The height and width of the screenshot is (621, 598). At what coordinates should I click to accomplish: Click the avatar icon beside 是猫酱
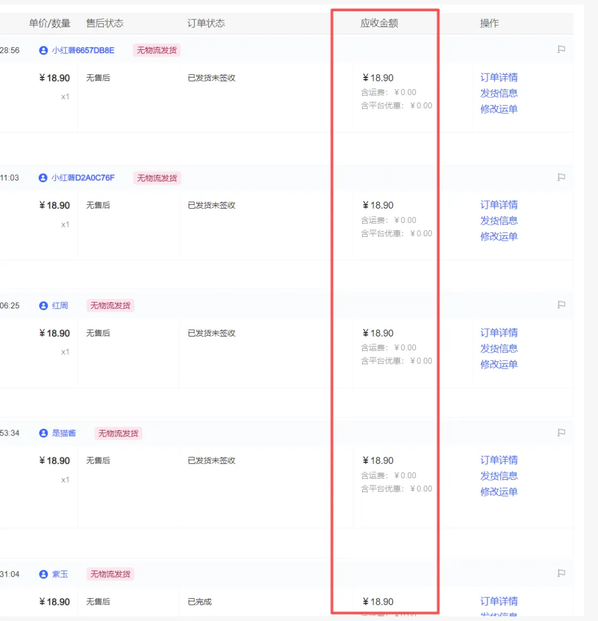click(x=43, y=433)
